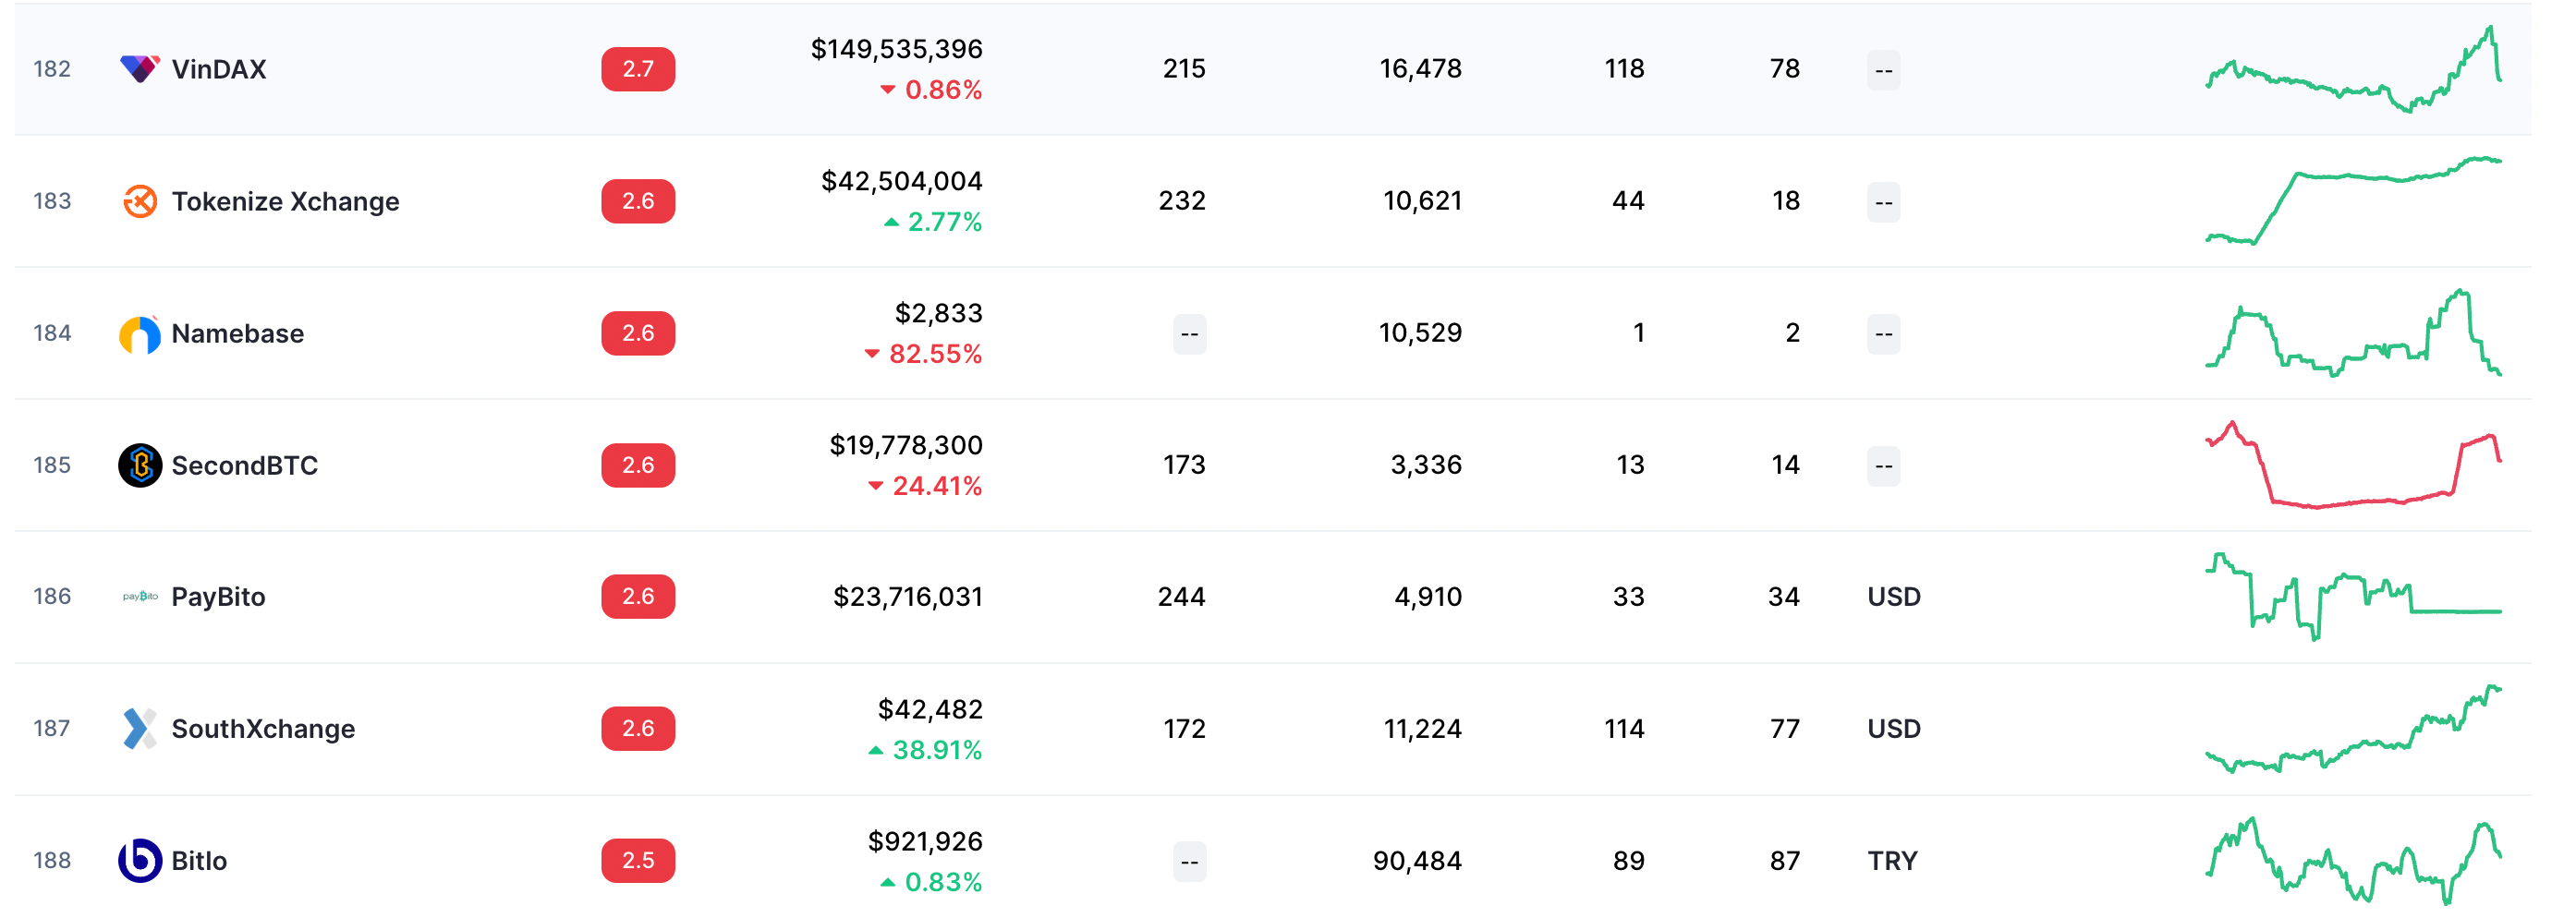Viewport: 2576px width, 918px height.
Task: Click weekly visits value 16,478
Action: coord(1420,69)
